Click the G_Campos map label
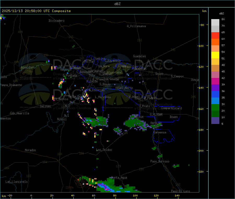The width and height of the screenshot is (235, 199). [178, 76]
